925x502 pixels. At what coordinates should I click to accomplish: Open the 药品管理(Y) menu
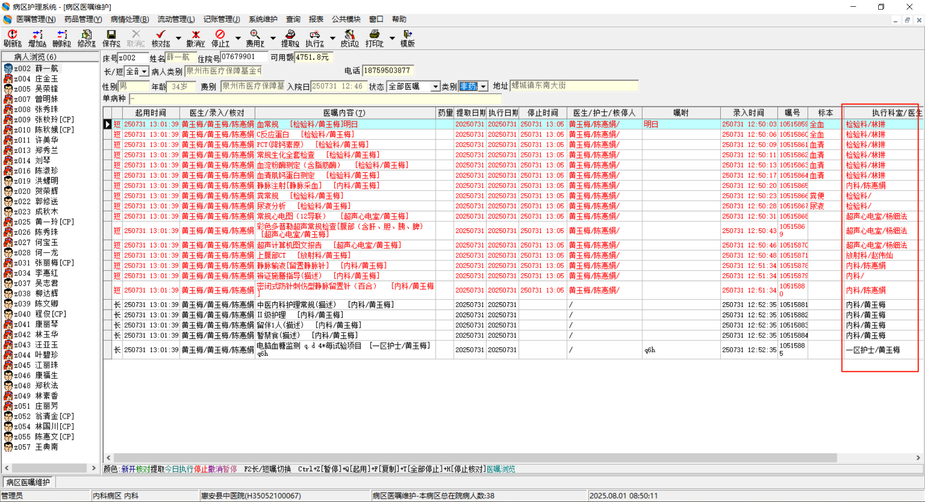pyautogui.click(x=83, y=19)
